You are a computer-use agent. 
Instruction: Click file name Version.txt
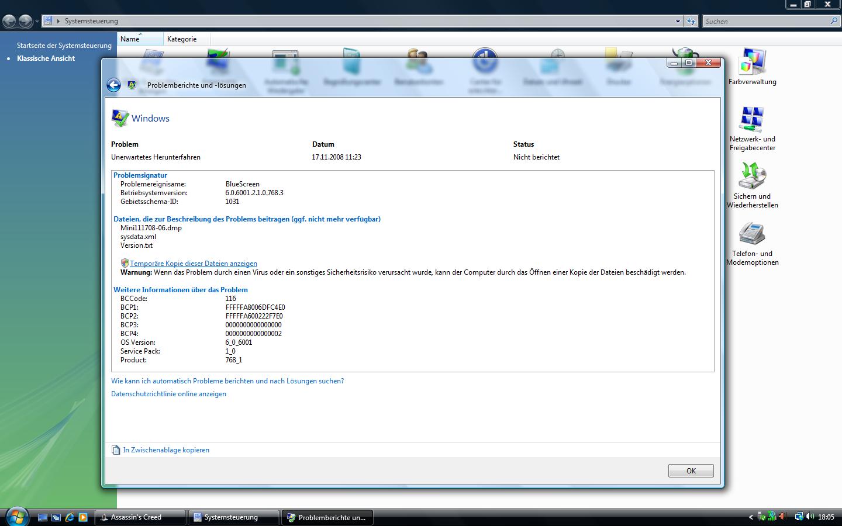pos(136,245)
